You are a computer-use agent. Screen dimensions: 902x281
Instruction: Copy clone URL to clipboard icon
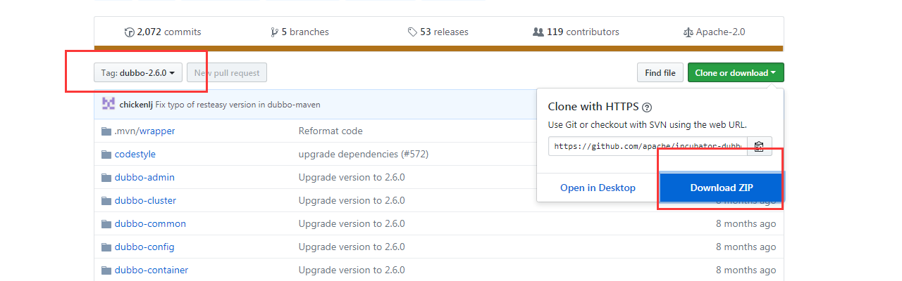pos(759,146)
